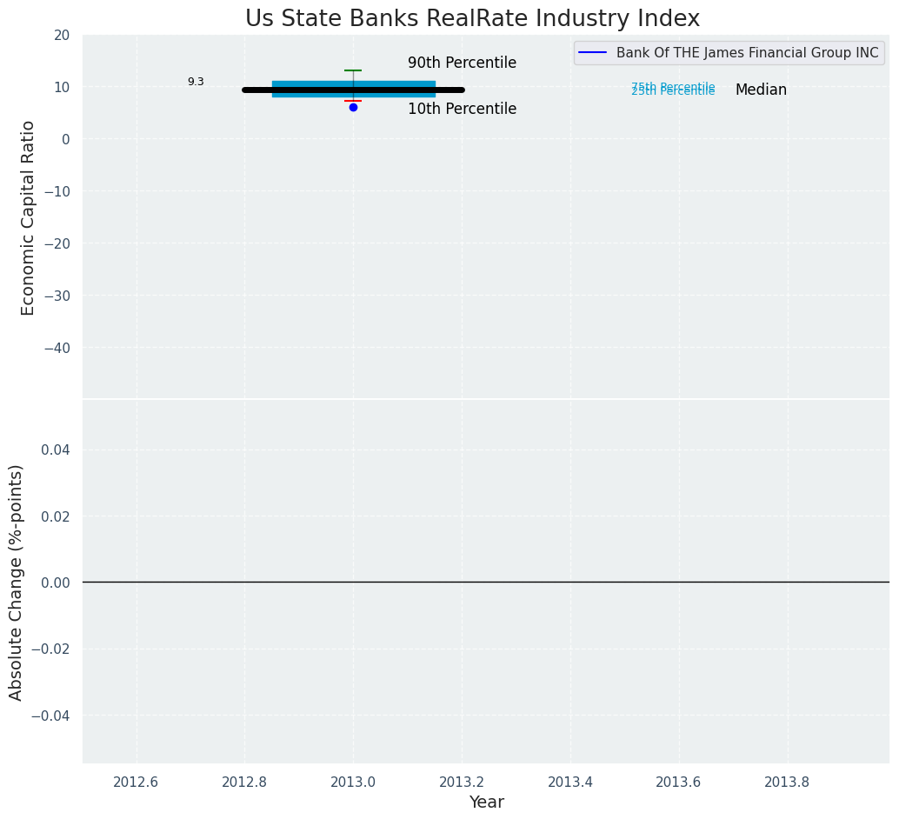Click the 20 tick on upper y-axis
This screenshot has width=899, height=819.
click(61, 35)
